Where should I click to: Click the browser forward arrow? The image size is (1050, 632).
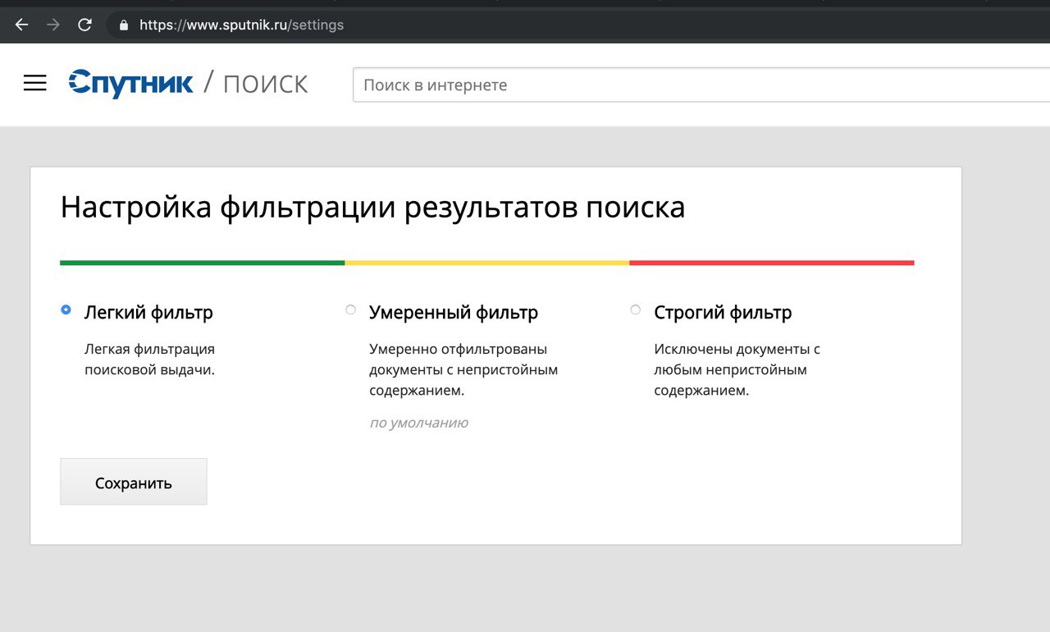pos(53,25)
